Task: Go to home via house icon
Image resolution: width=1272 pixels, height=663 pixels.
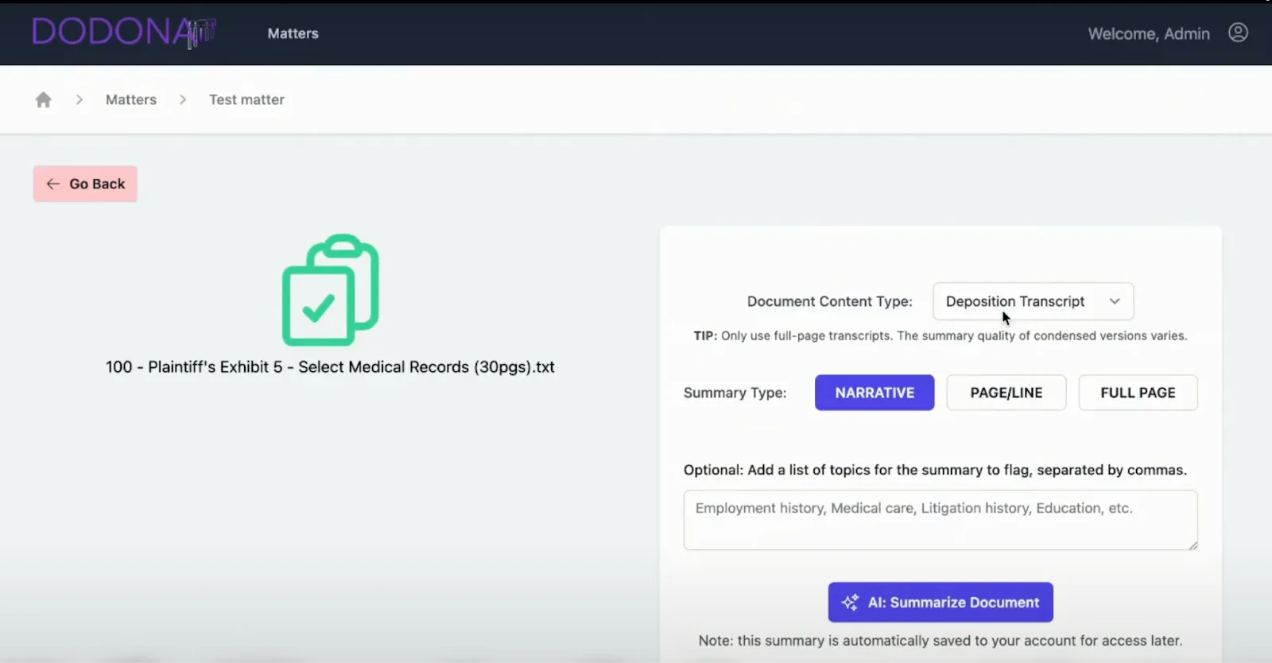Action: [44, 99]
